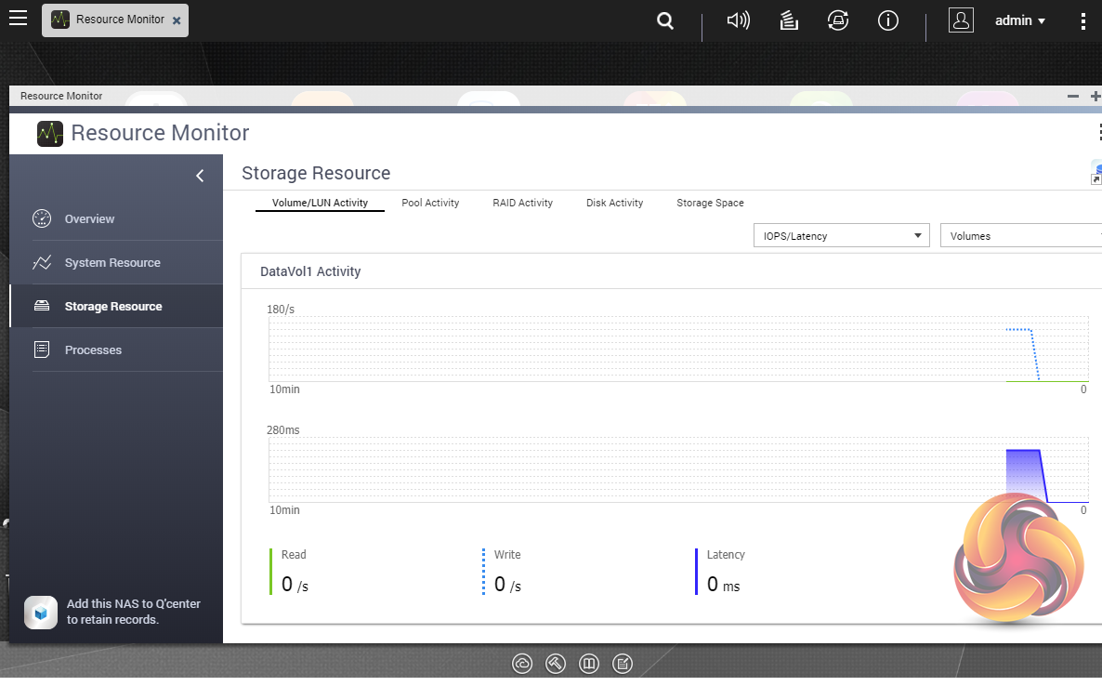The width and height of the screenshot is (1102, 686).
Task: Go to Overview in the sidebar
Action: pos(89,219)
